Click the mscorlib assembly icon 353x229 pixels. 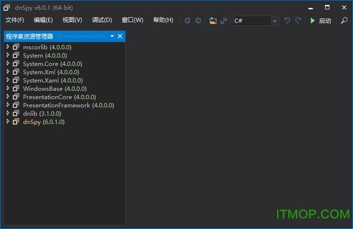tap(16, 47)
